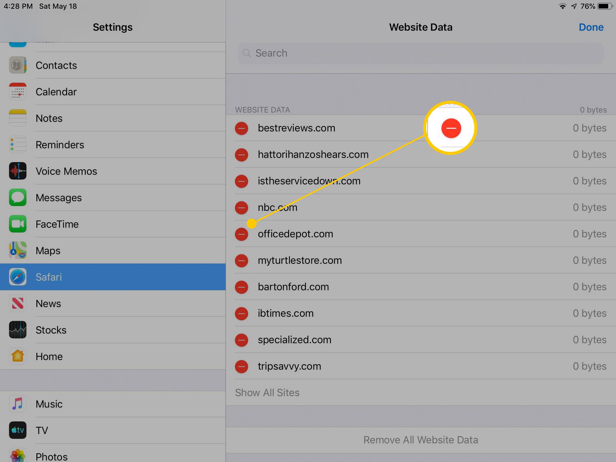Tap the Search field for website data
The height and width of the screenshot is (462, 616).
tap(420, 53)
